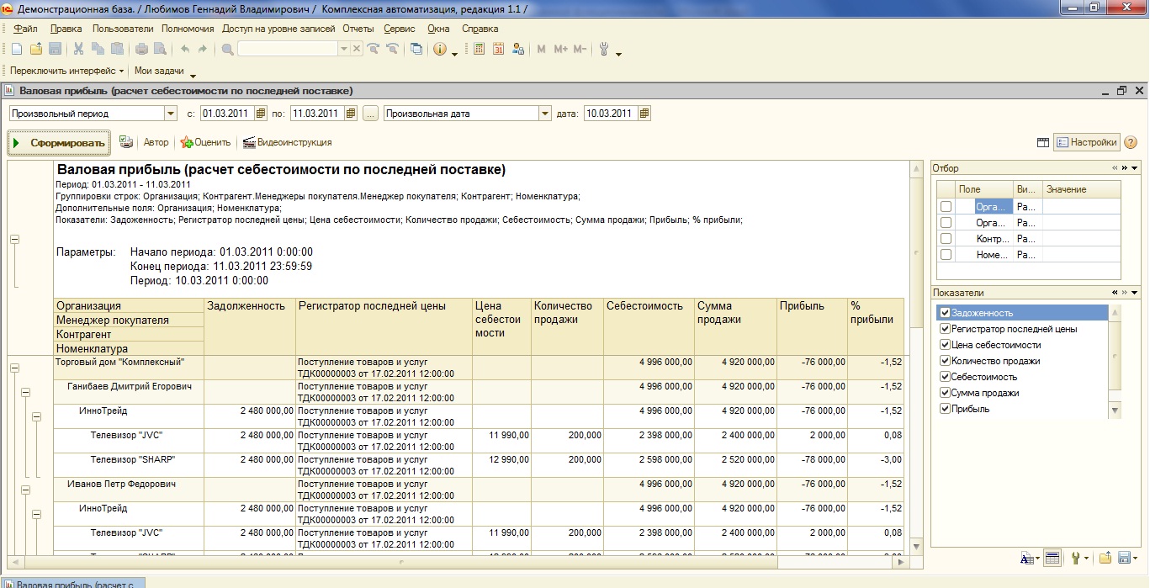Open calendar picker for end date 11.03.2011

click(351, 114)
